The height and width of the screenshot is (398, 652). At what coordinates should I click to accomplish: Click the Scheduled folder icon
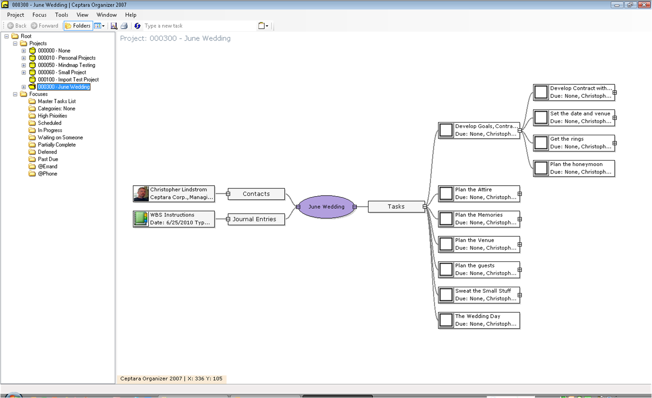click(32, 123)
